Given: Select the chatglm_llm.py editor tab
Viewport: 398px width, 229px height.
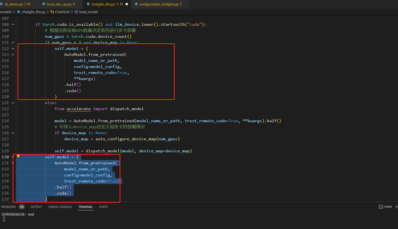Looking at the screenshot, I should [x=107, y=4].
